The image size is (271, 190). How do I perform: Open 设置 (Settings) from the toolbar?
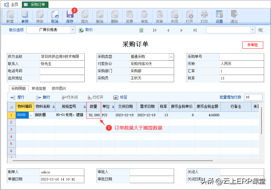(219, 17)
